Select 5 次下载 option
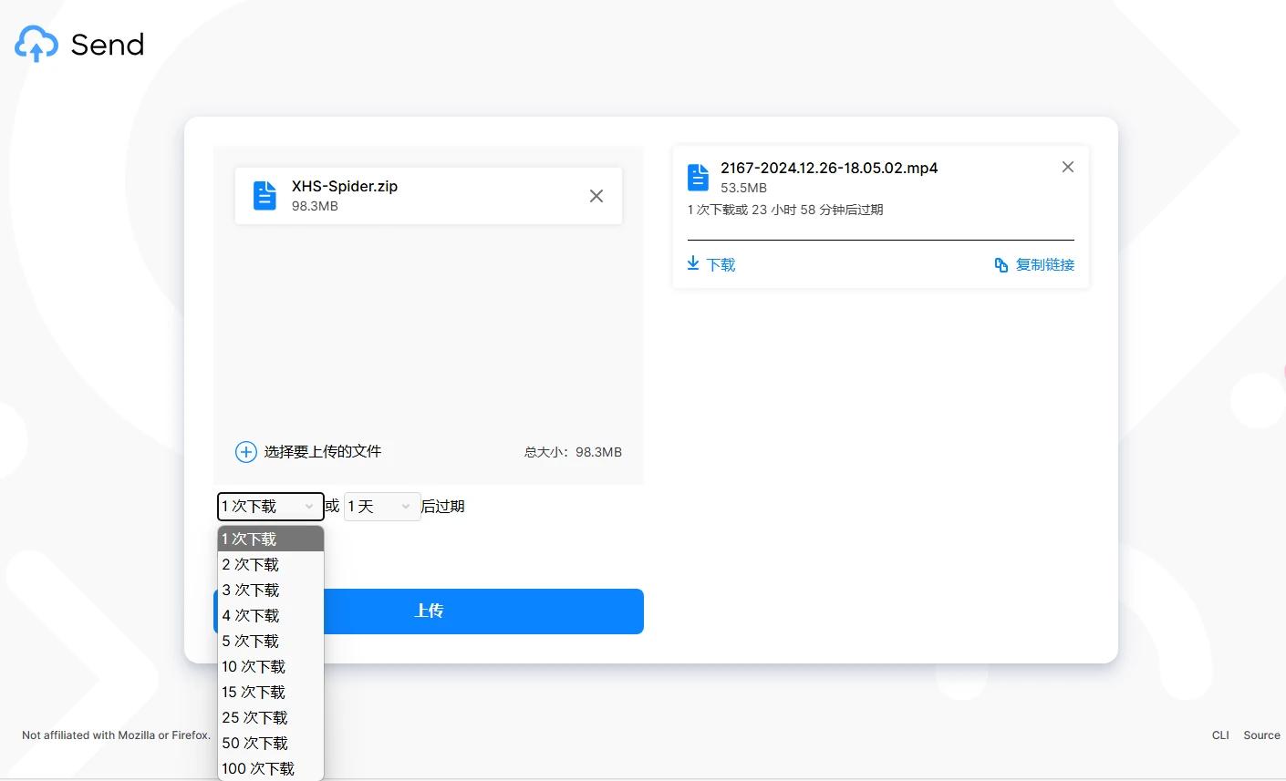The height and width of the screenshot is (781, 1286). point(251,642)
